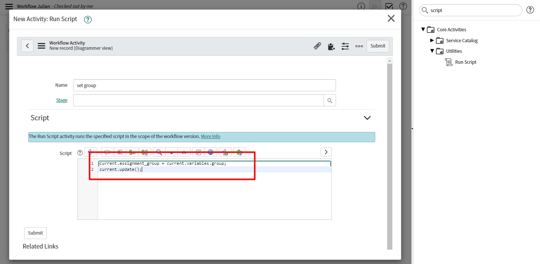Run the workflow with the play icon

[375, 6]
